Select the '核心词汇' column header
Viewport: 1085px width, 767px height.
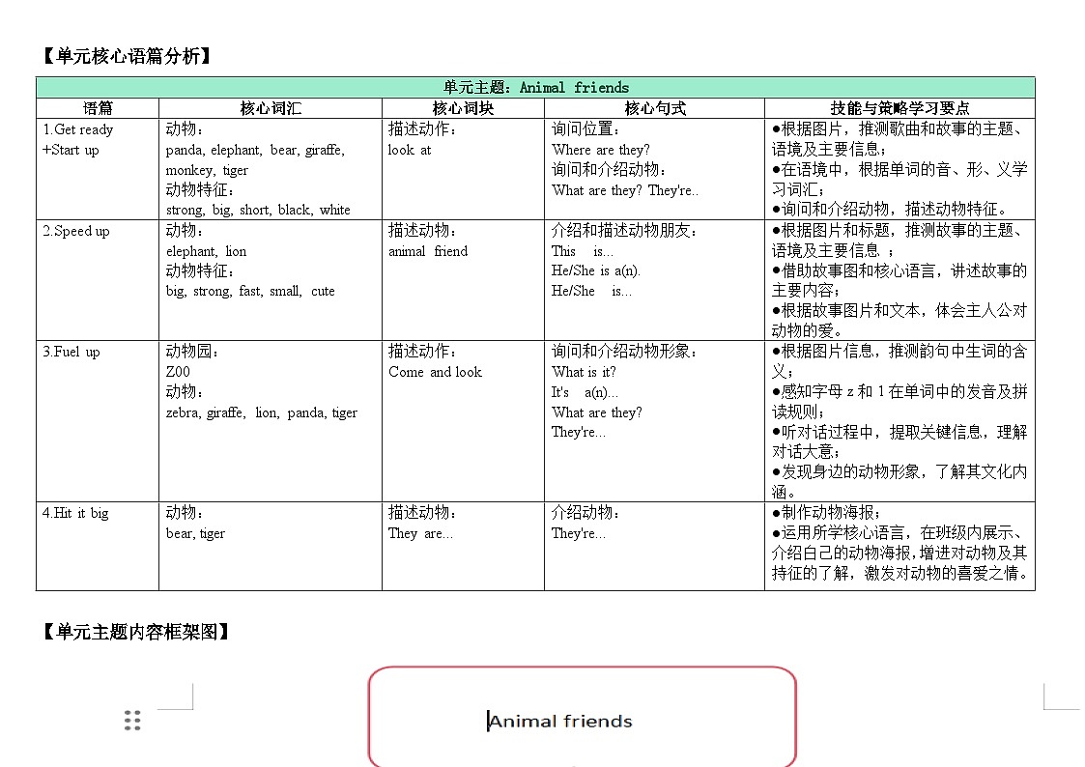271,108
